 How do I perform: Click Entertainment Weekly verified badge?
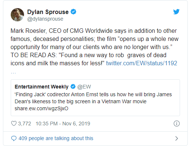click(73, 87)
